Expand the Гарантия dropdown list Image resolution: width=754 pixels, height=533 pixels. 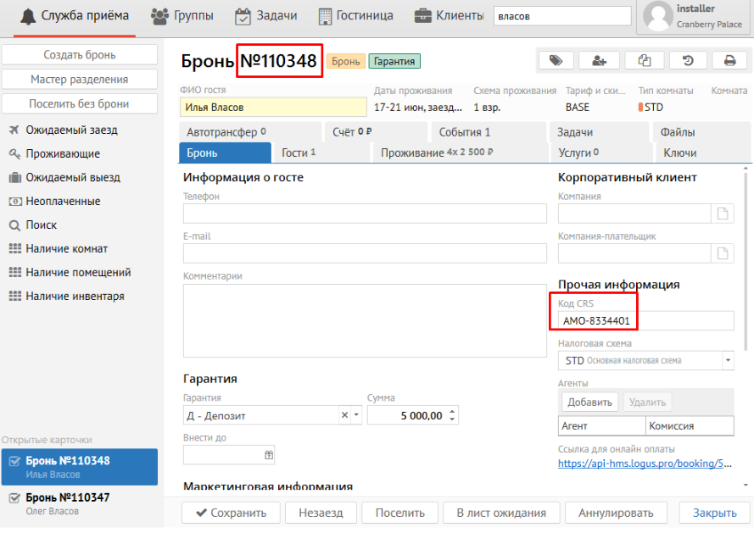pos(356,415)
